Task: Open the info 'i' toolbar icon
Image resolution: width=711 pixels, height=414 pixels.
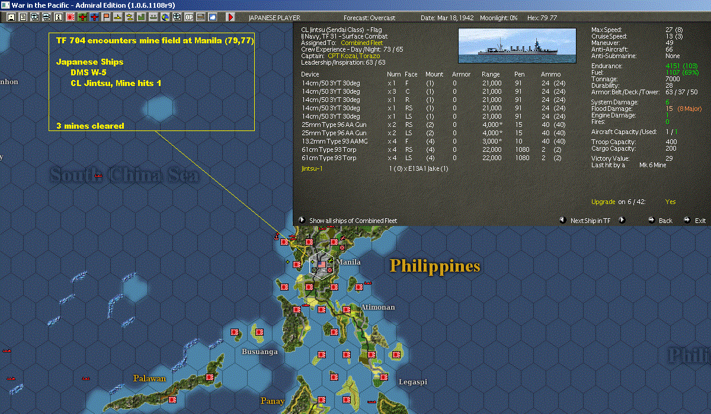Action: point(58,17)
